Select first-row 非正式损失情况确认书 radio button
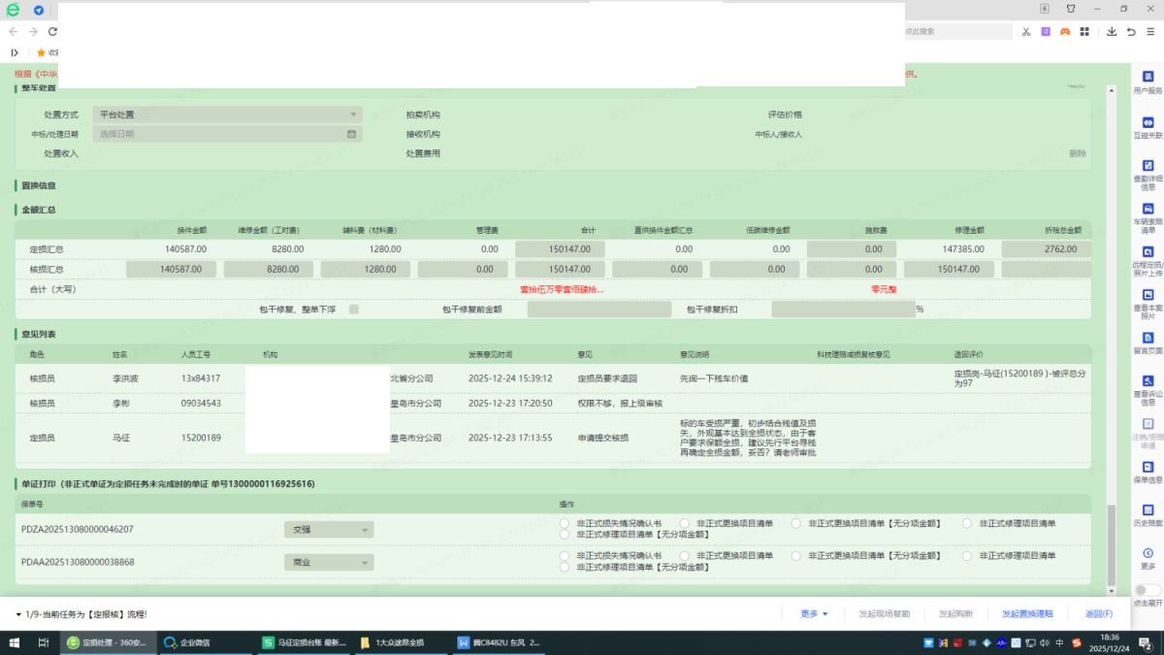This screenshot has height=655, width=1164. [x=565, y=523]
